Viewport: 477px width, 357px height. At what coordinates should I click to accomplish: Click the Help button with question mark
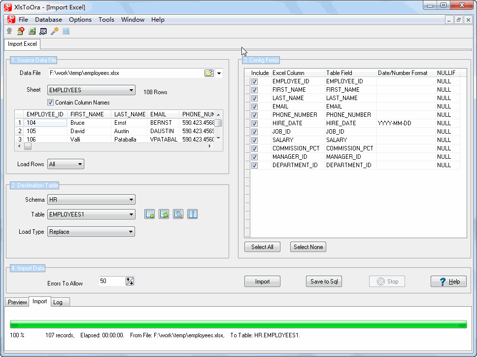[x=448, y=282]
